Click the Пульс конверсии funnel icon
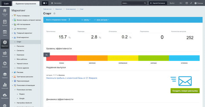This screenshot has width=205, height=107. (x=15, y=16)
